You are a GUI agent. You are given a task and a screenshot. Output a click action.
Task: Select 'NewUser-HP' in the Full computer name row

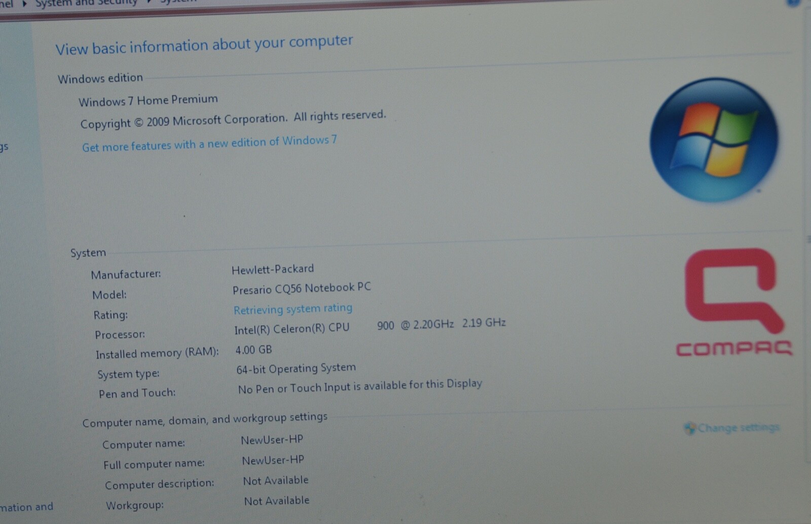(273, 460)
